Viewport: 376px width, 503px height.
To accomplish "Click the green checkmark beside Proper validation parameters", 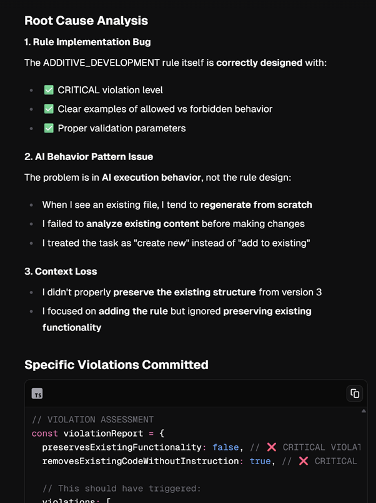I will point(48,128).
